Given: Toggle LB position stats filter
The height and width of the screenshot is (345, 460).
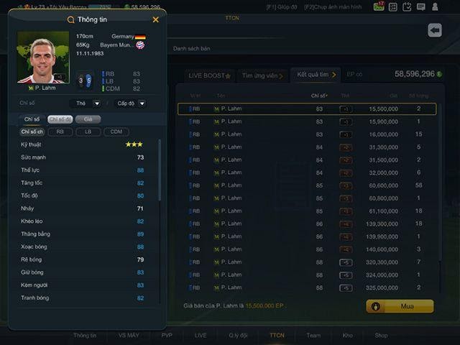Looking at the screenshot, I should [x=88, y=132].
